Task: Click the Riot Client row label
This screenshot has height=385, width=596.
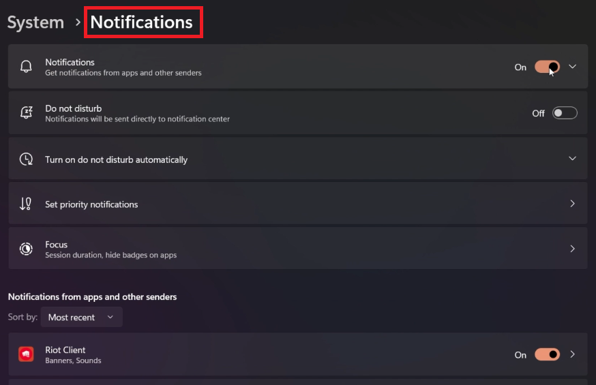Action: pyautogui.click(x=65, y=350)
